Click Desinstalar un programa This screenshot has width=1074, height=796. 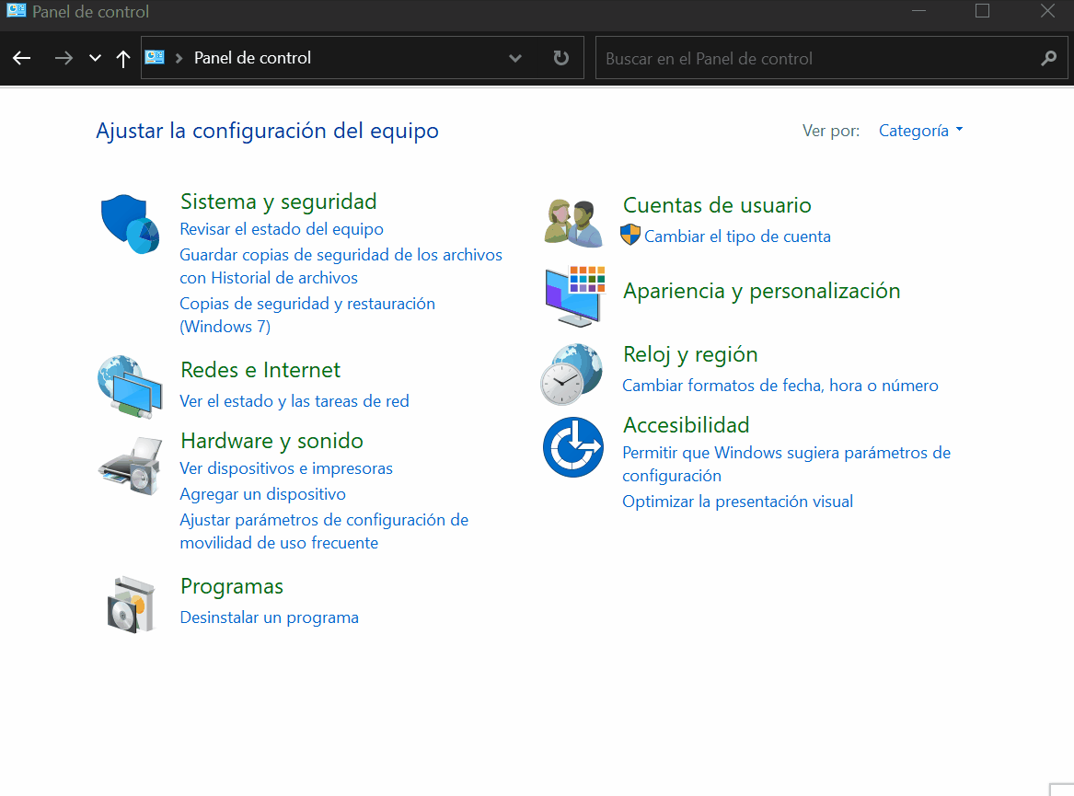pos(269,617)
